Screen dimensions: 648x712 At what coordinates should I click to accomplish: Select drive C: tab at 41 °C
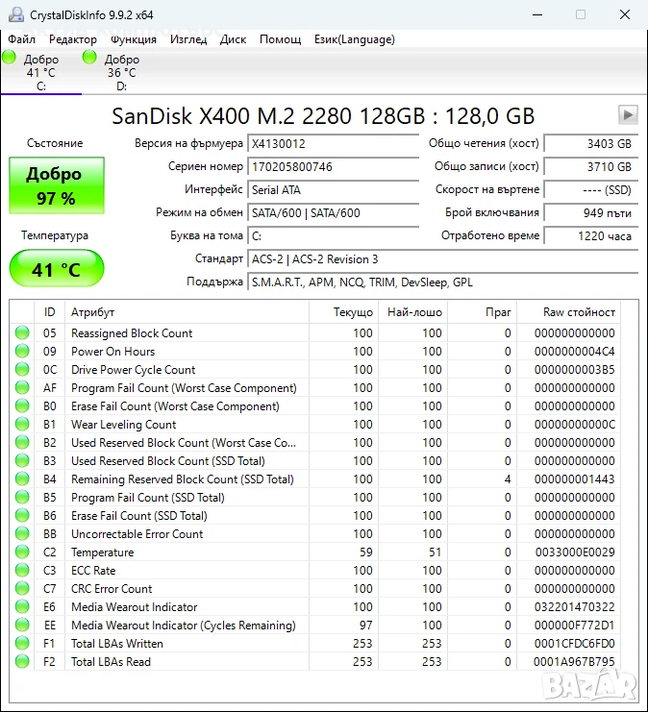click(41, 72)
